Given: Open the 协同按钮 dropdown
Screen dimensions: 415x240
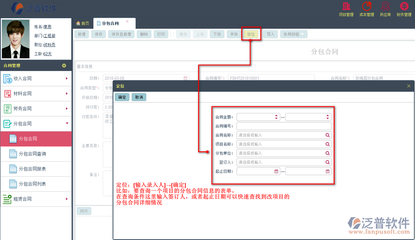Looking at the screenshot, I should 294,34.
